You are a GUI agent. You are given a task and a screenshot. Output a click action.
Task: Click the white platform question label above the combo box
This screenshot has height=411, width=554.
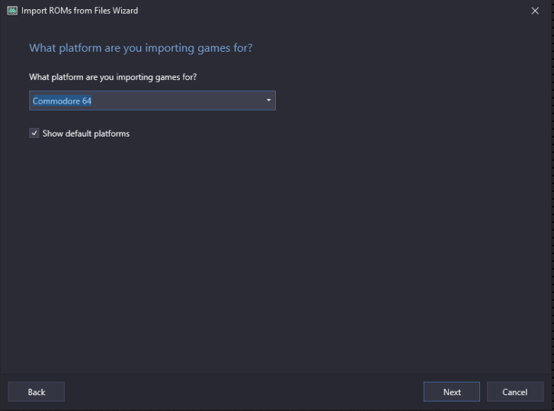113,77
